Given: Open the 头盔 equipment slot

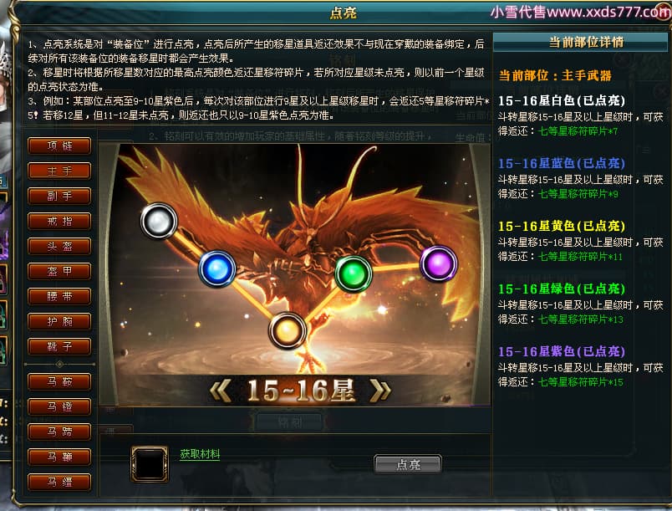Looking at the screenshot, I should click(59, 246).
